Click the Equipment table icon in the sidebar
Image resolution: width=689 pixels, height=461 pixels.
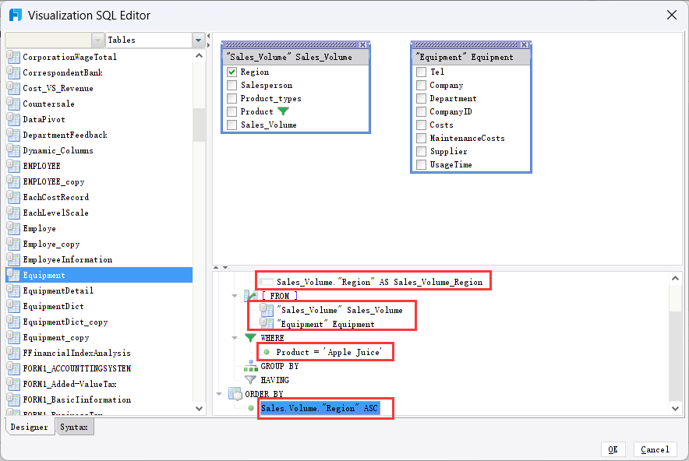(12, 275)
